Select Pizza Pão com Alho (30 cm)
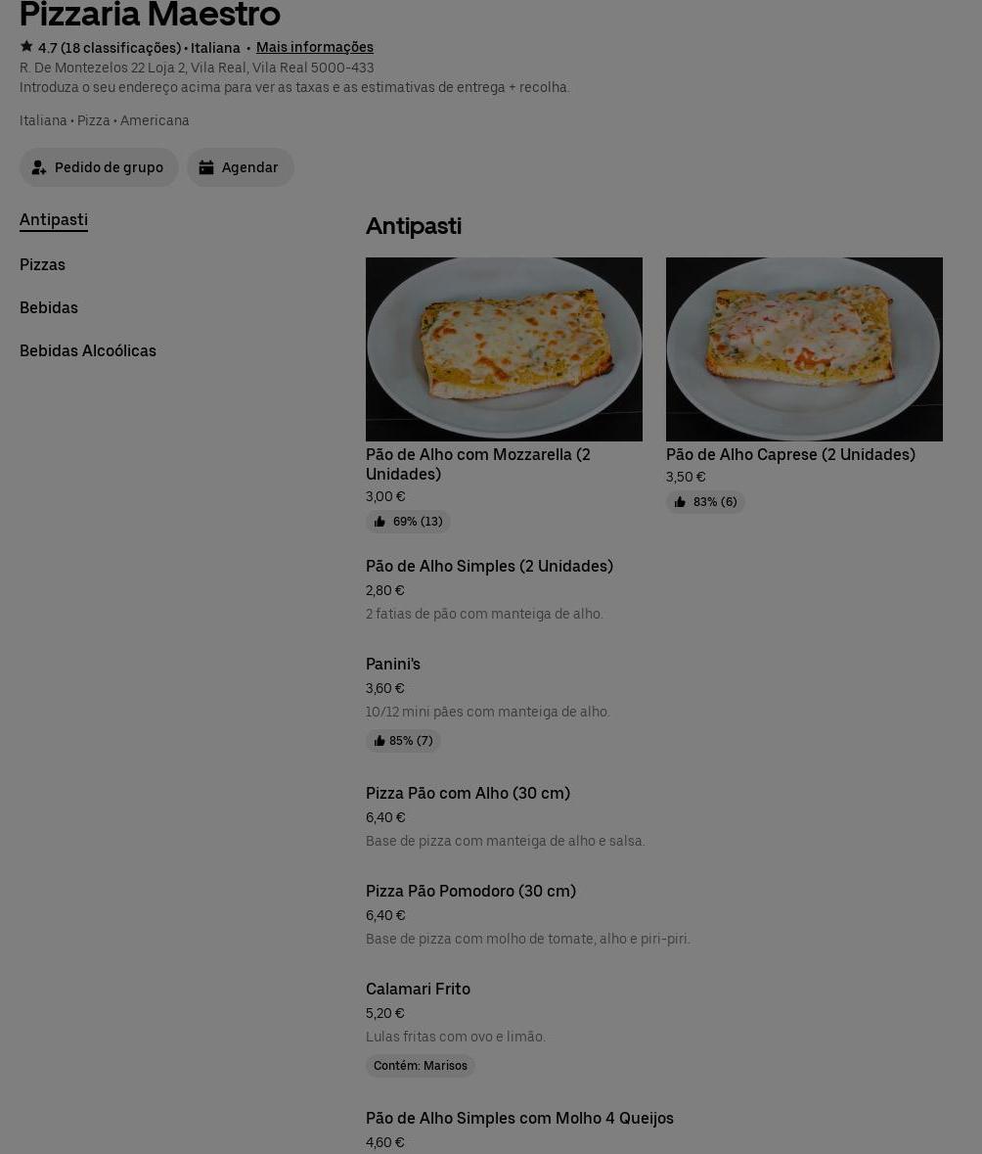The width and height of the screenshot is (982, 1154). 468,794
